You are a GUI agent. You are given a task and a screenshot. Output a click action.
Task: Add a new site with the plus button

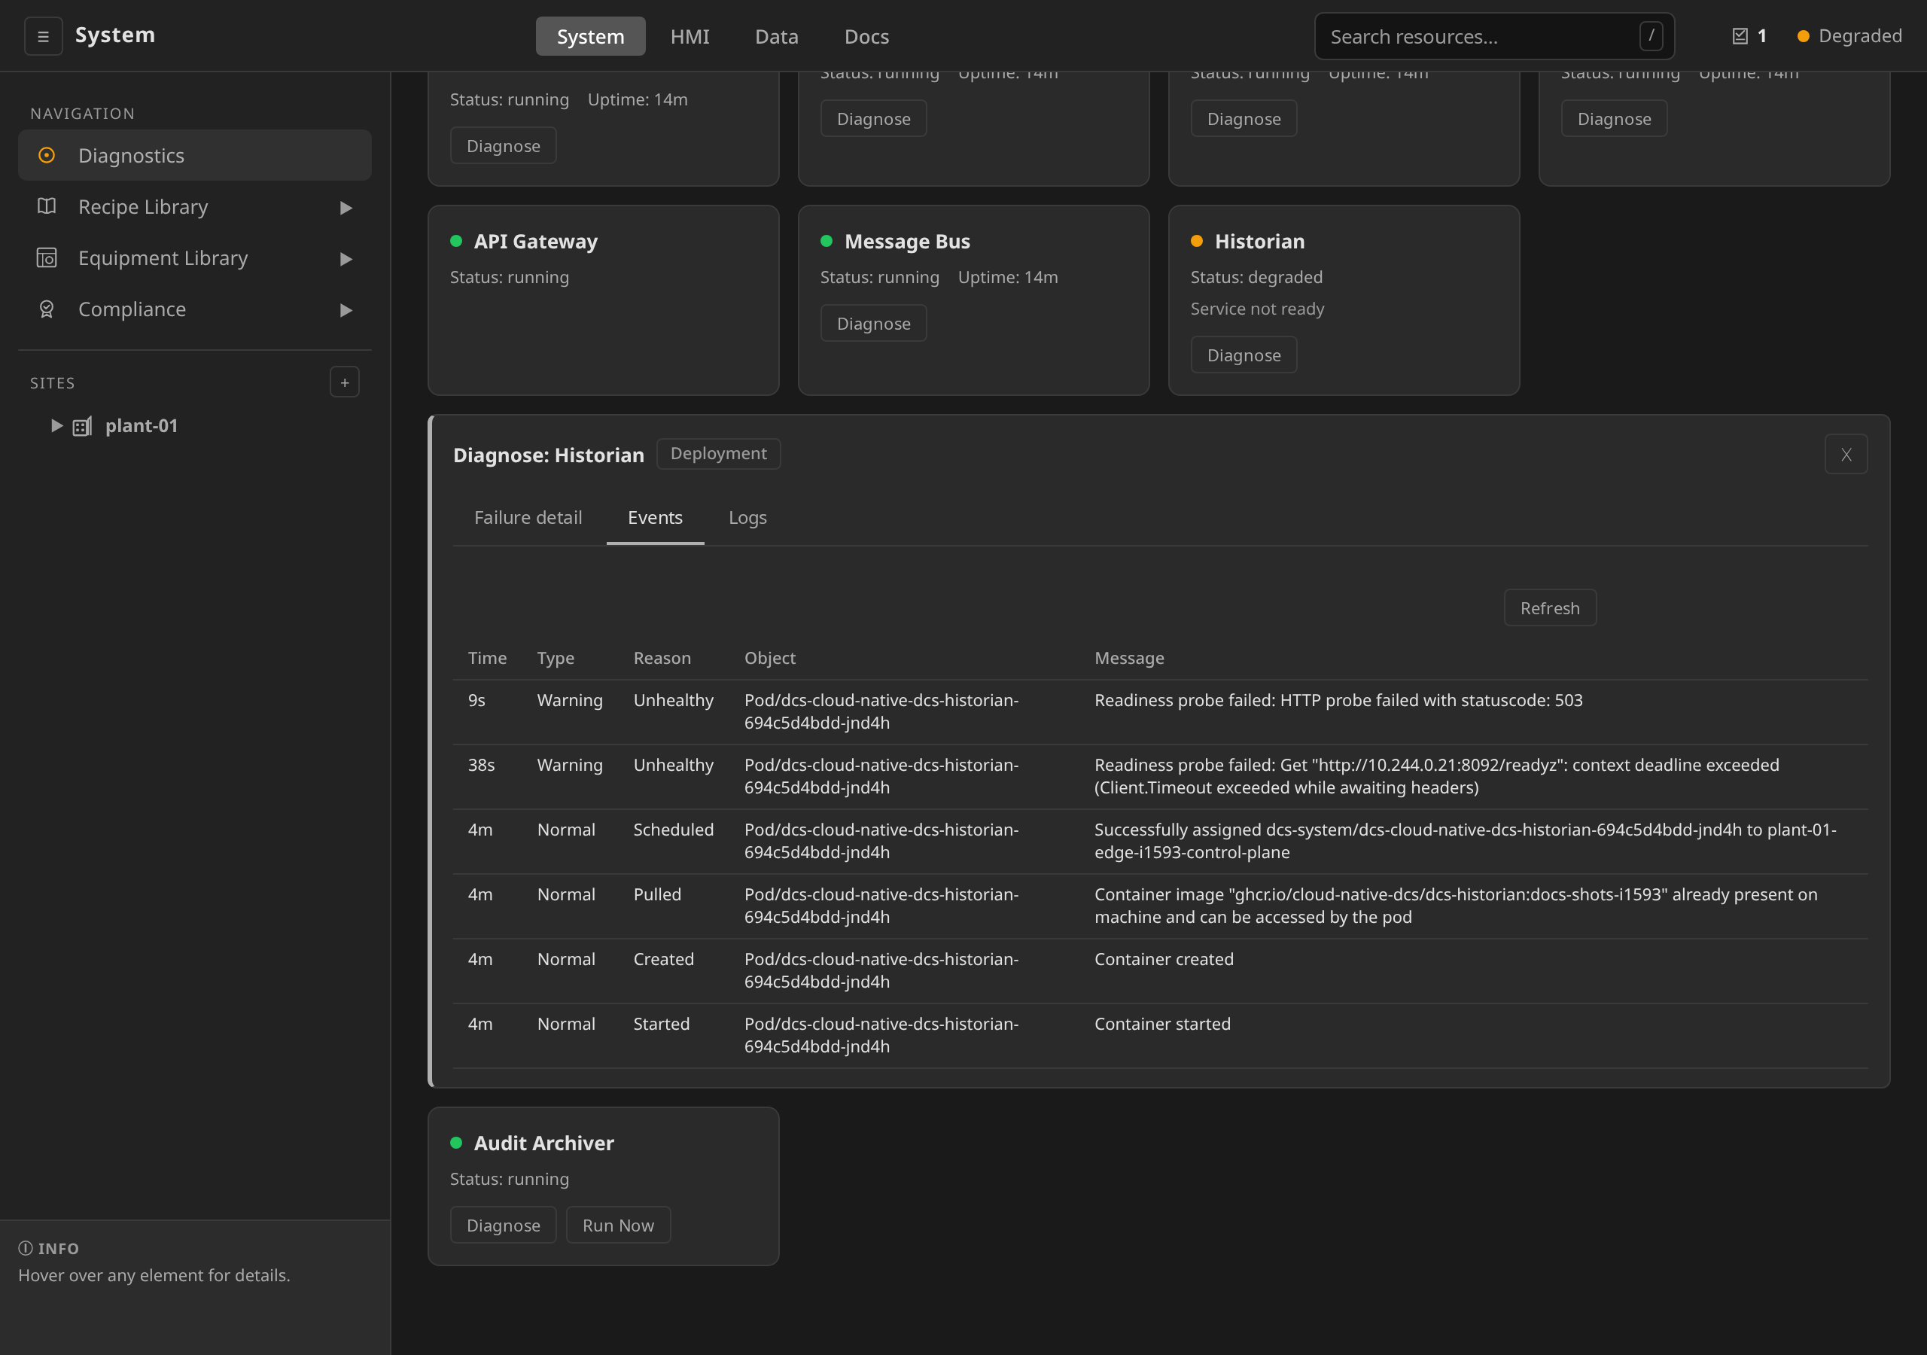344,382
